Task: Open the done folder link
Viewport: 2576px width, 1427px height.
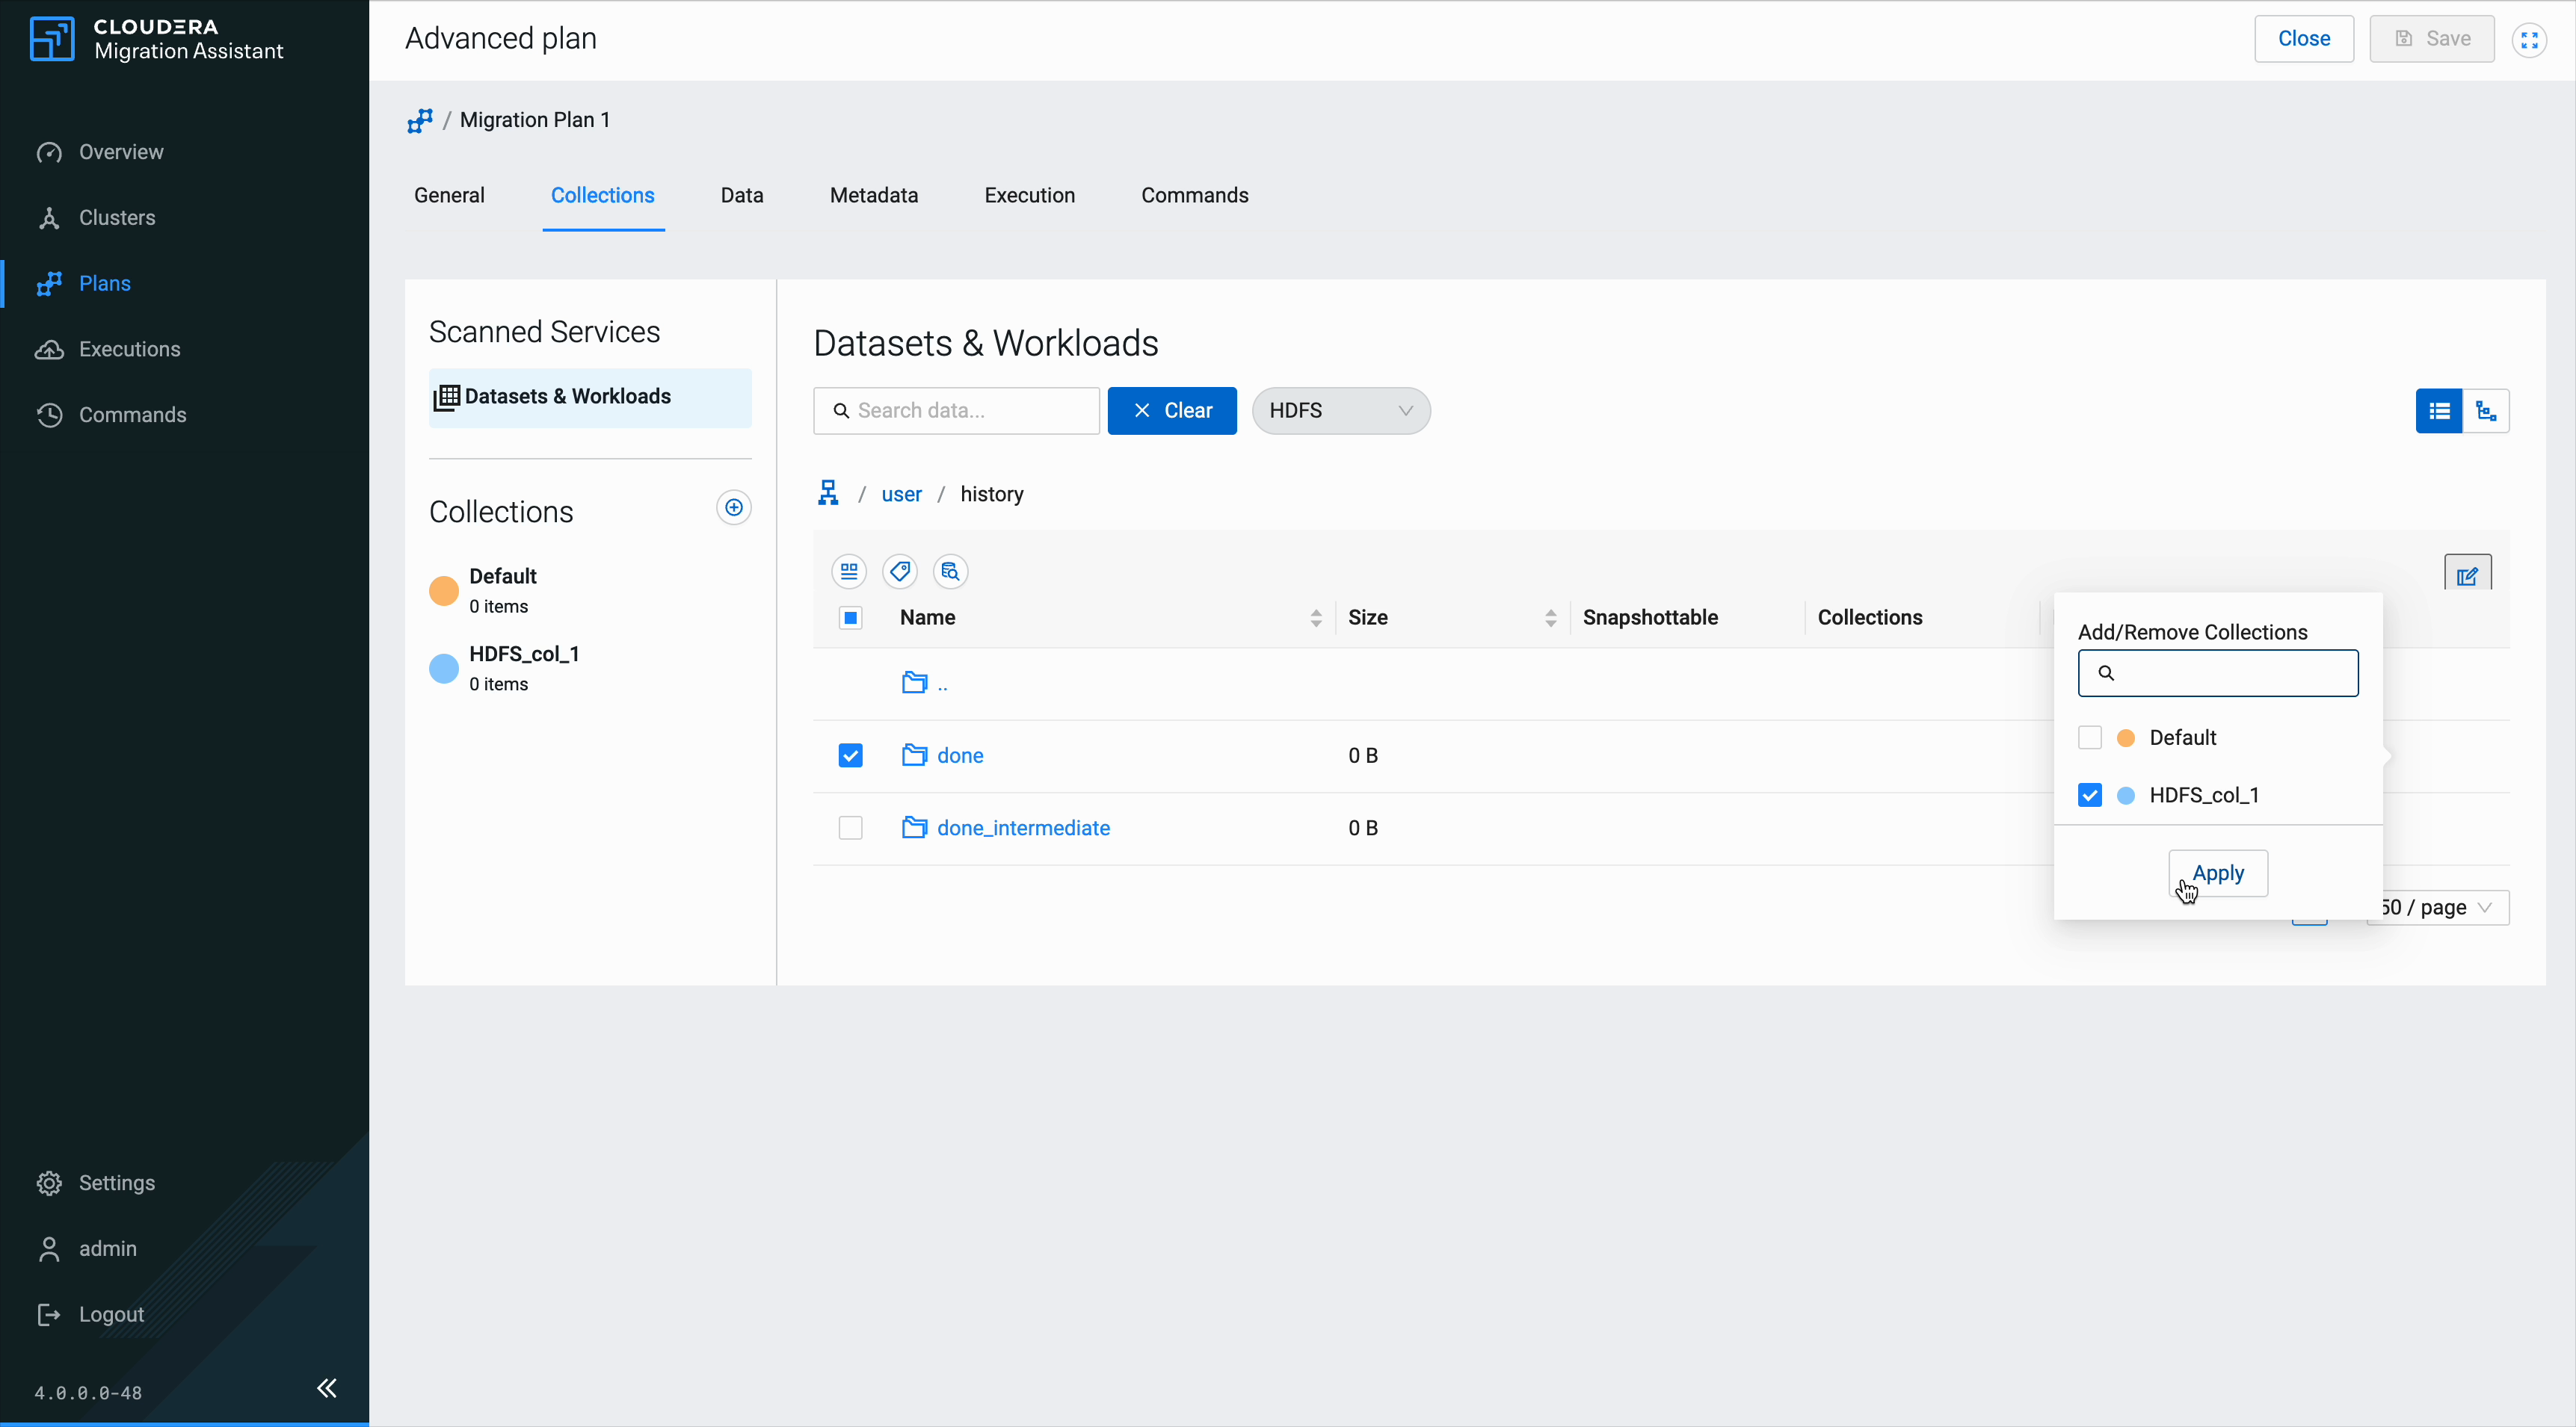Action: click(x=960, y=755)
